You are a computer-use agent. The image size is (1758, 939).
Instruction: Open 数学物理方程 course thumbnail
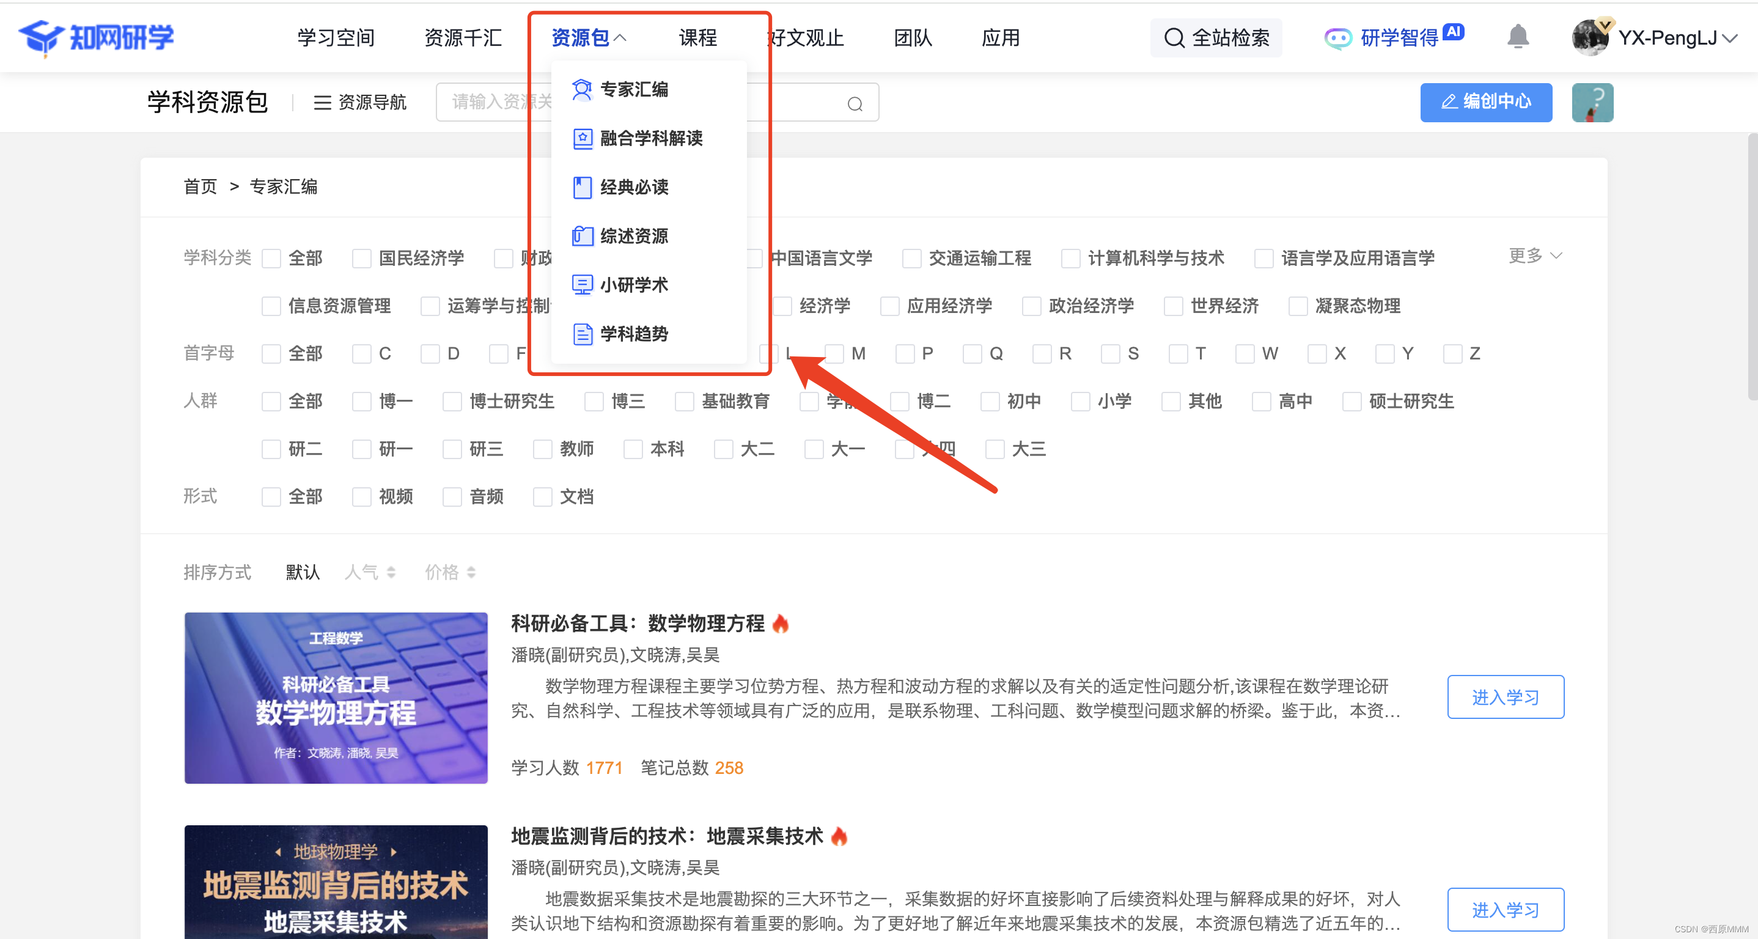(x=336, y=698)
